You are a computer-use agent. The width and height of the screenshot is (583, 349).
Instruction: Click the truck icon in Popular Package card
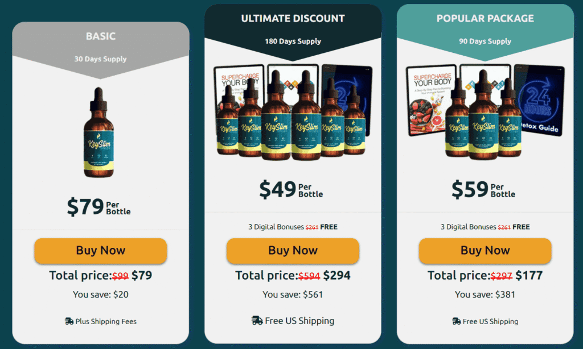[x=456, y=321]
